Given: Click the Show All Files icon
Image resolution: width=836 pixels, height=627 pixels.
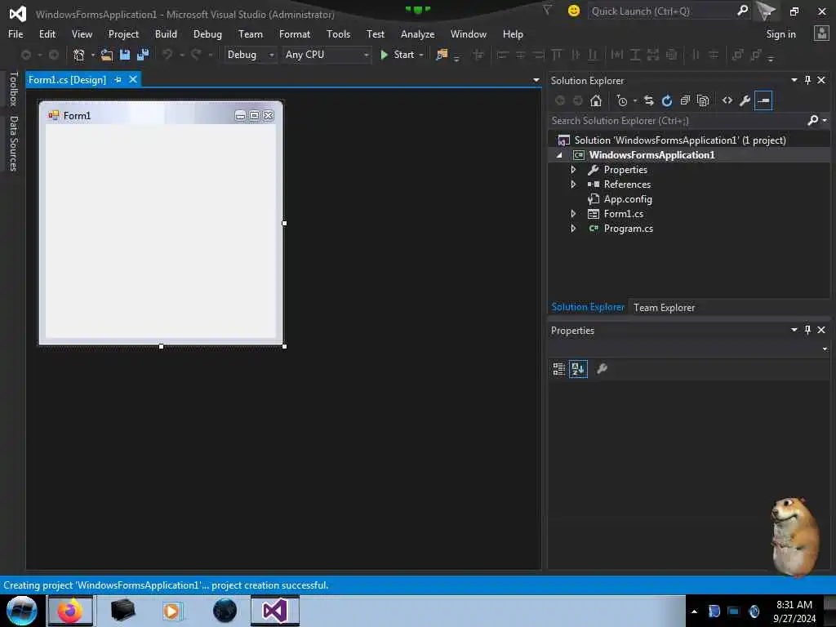Looking at the screenshot, I should point(703,100).
